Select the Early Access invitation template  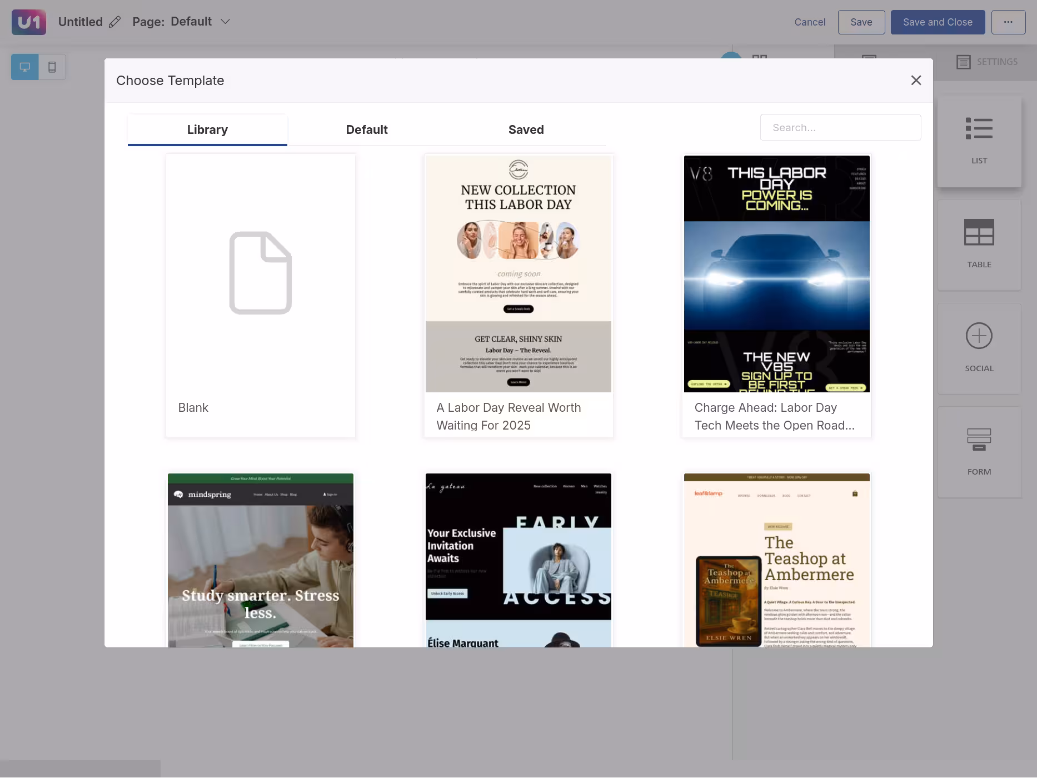[518, 560]
